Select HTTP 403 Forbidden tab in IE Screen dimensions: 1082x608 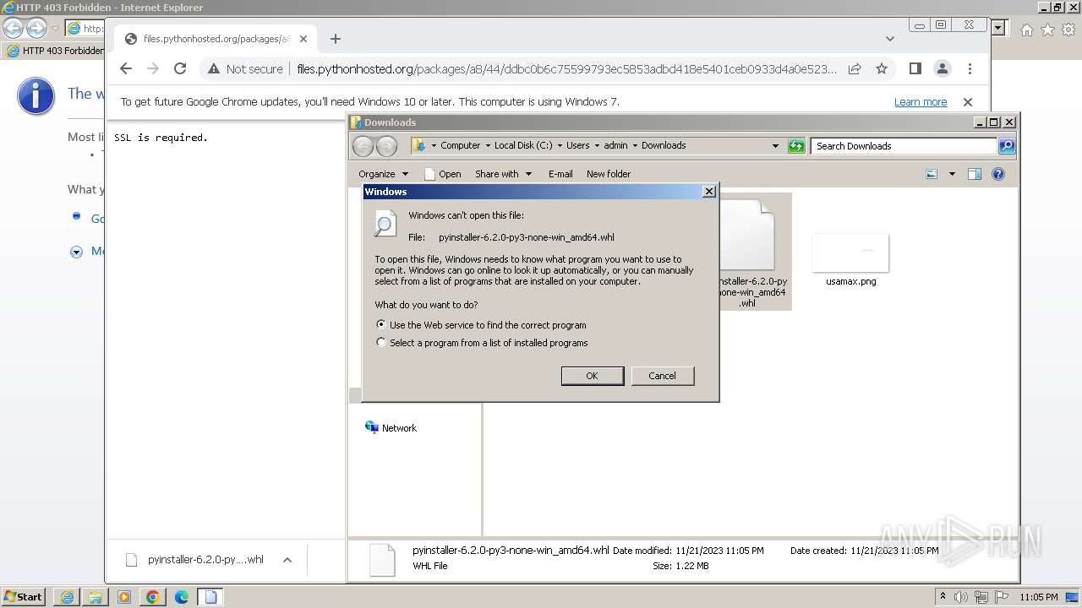[55, 51]
